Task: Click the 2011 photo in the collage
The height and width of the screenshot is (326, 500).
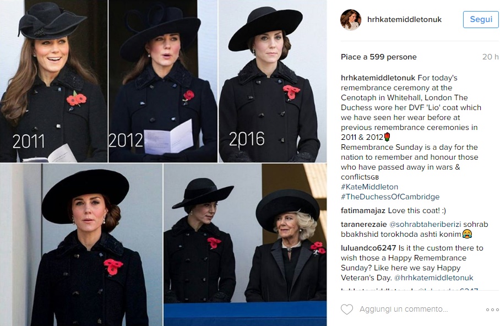Action: 53,81
